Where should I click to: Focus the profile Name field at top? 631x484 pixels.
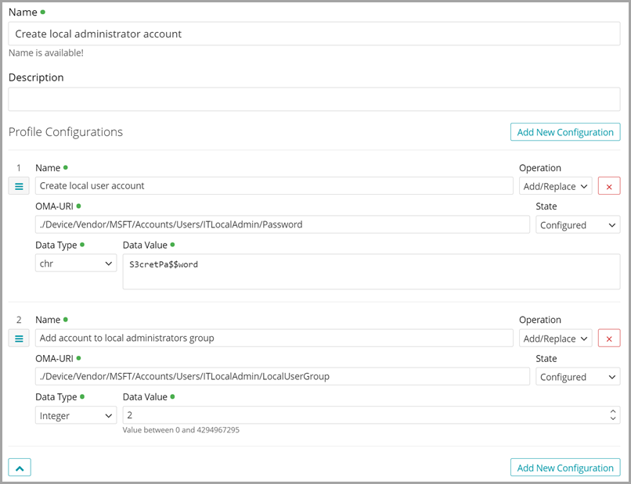click(x=313, y=34)
